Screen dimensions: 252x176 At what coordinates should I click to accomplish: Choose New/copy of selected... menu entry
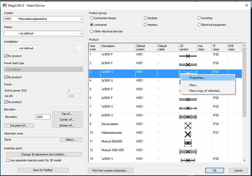[x=208, y=91]
